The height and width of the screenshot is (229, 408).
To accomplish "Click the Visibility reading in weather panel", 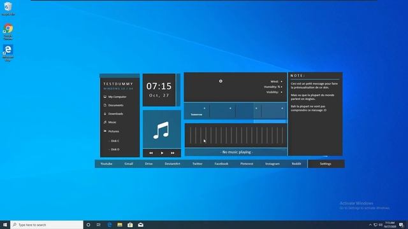I will (x=274, y=92).
